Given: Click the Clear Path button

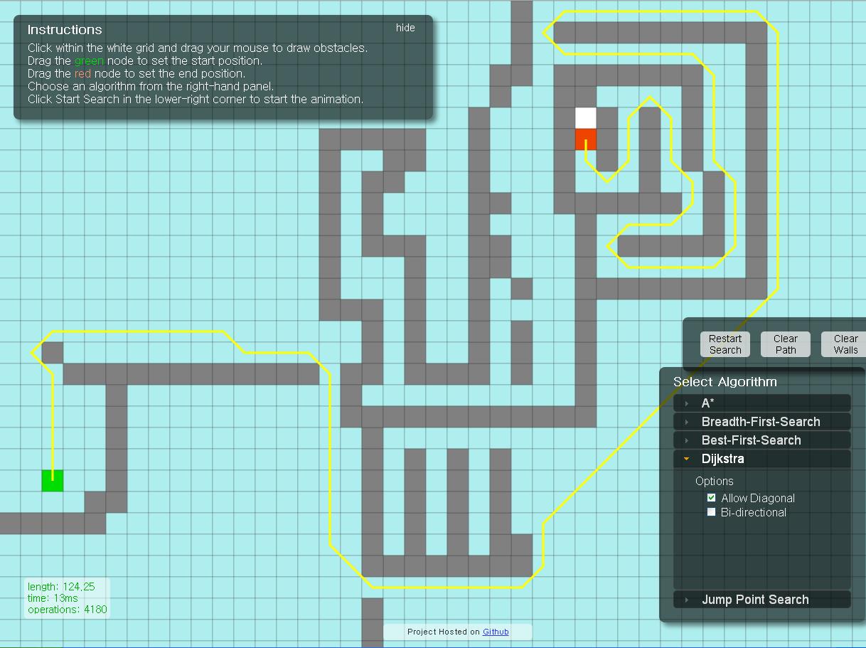Looking at the screenshot, I should (x=785, y=344).
